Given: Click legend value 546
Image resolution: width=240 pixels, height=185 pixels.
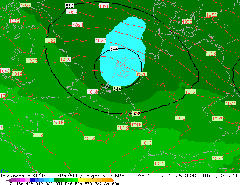Looking at the screenshot, I should tap(69, 183).
